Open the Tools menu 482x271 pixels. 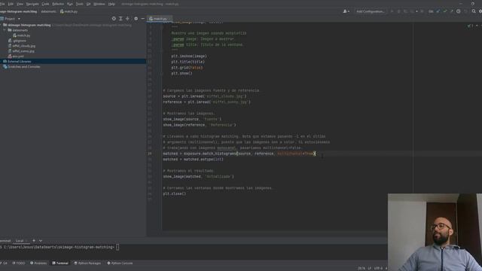tap(79, 4)
